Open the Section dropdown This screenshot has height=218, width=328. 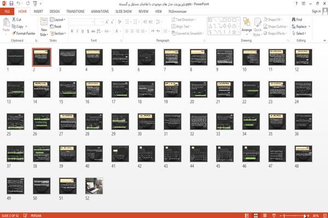tap(58, 33)
